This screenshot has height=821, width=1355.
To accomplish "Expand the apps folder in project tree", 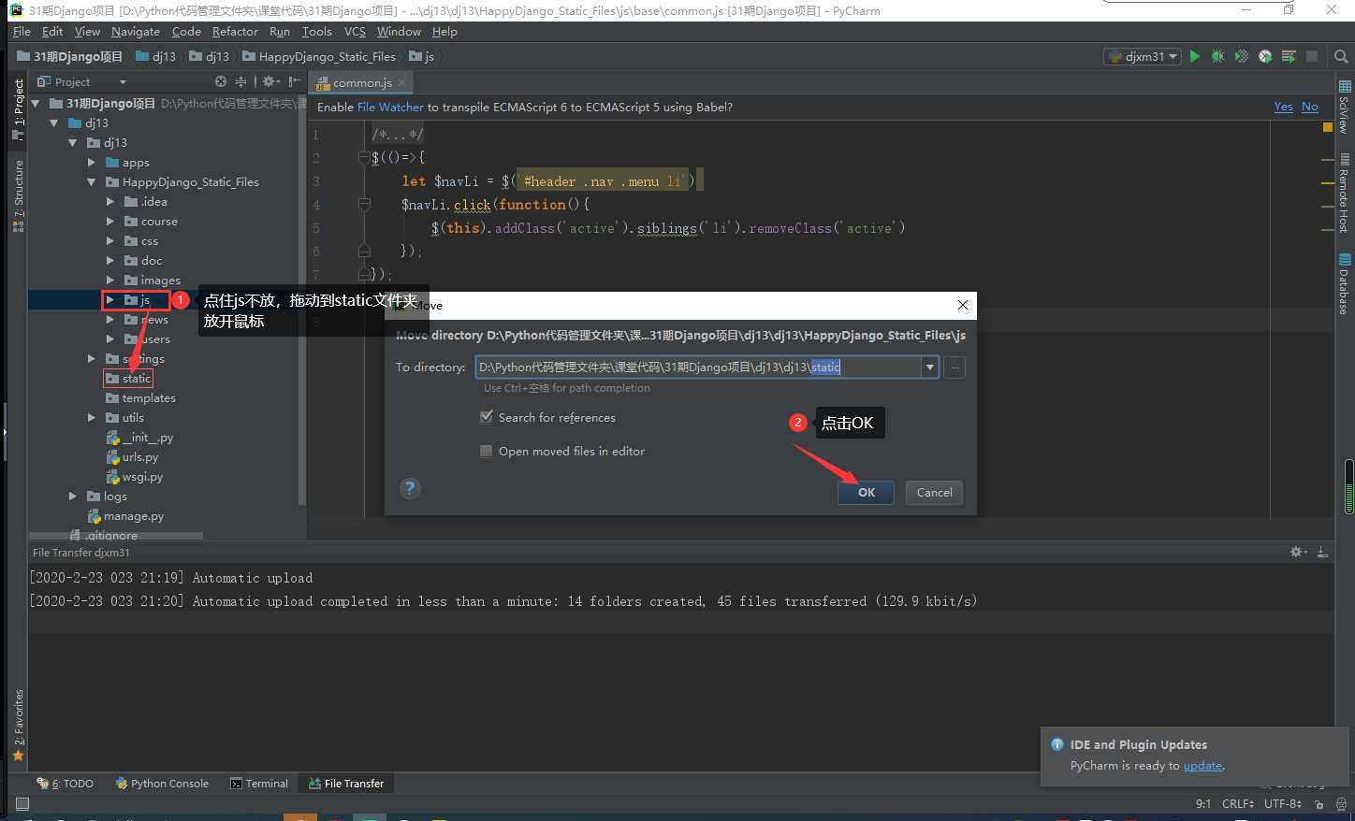I will tap(92, 162).
